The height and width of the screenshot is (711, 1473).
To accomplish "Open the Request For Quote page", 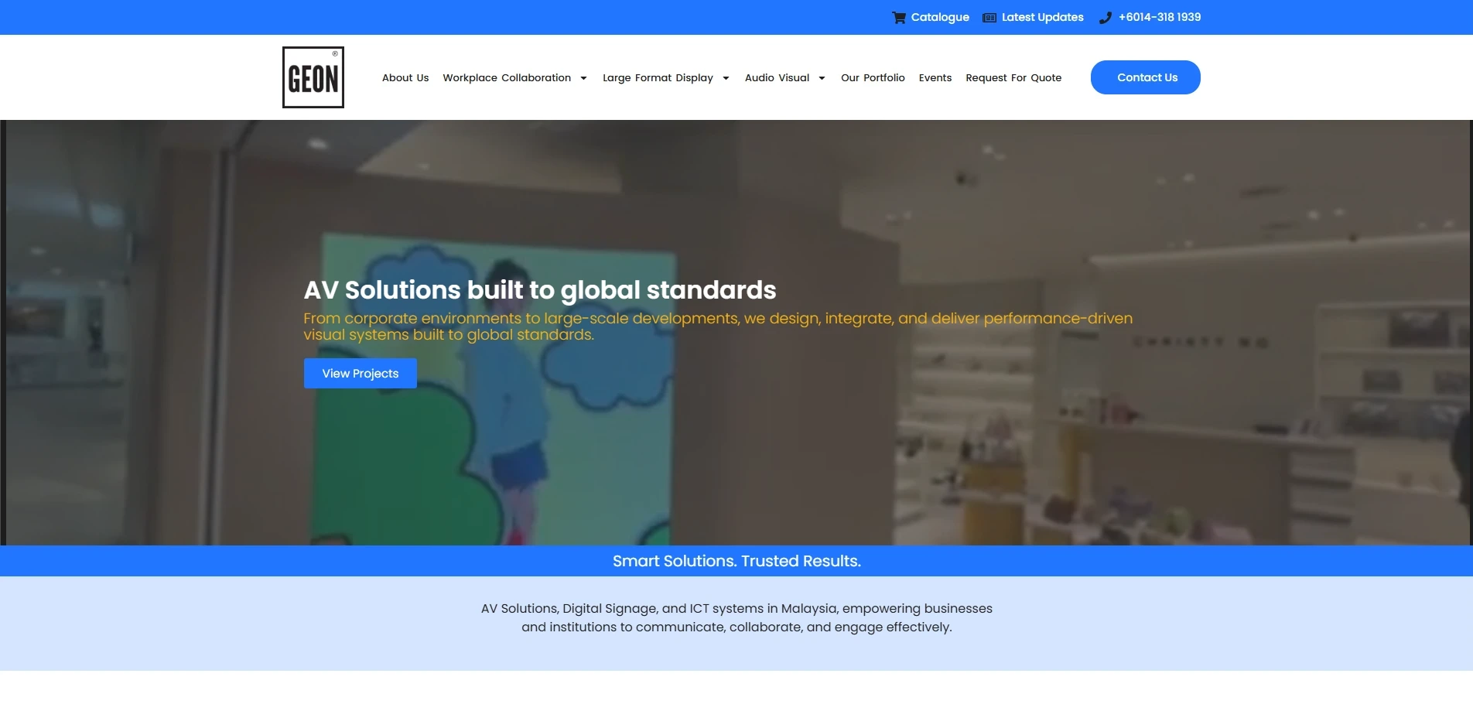I will tap(1013, 77).
